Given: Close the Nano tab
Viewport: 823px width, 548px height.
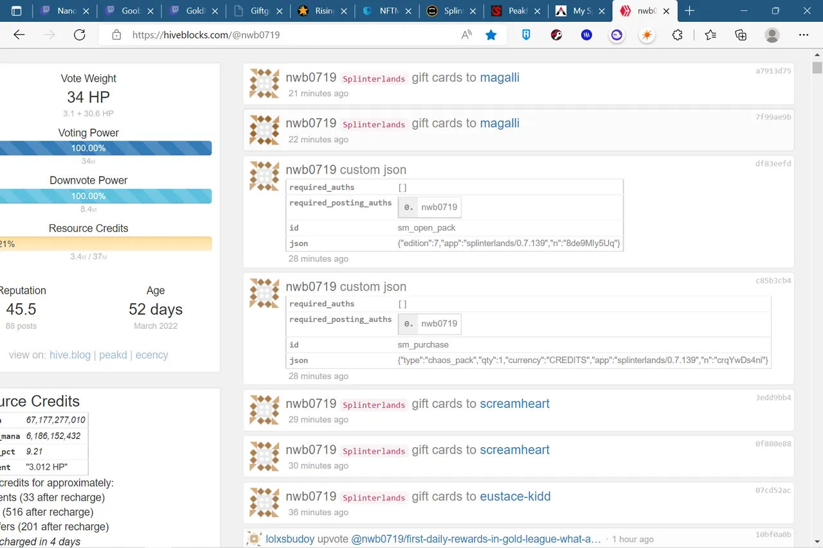Looking at the screenshot, I should (x=87, y=11).
